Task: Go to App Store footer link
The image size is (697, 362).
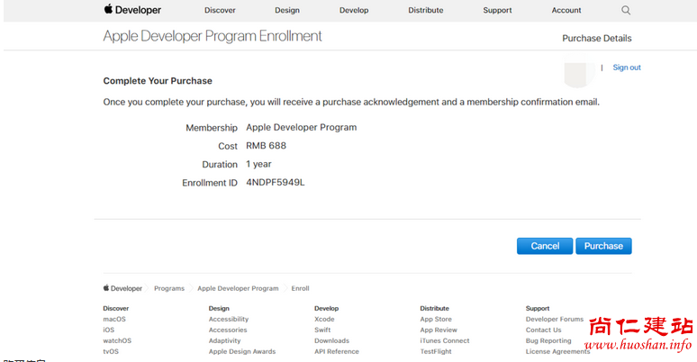Action: pyautogui.click(x=436, y=319)
